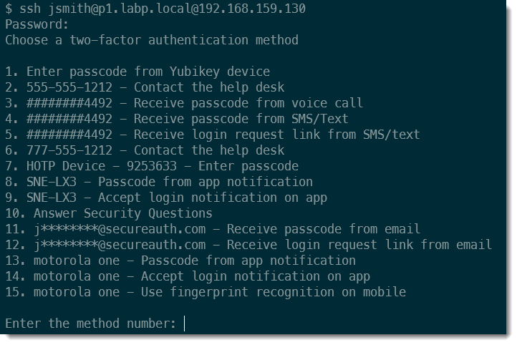Image resolution: width=517 pixels, height=345 pixels.
Task: Choose SNE-LX3 accept login notification option
Action: coord(166,198)
